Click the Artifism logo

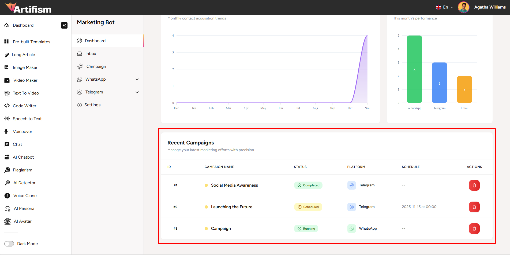[28, 8]
